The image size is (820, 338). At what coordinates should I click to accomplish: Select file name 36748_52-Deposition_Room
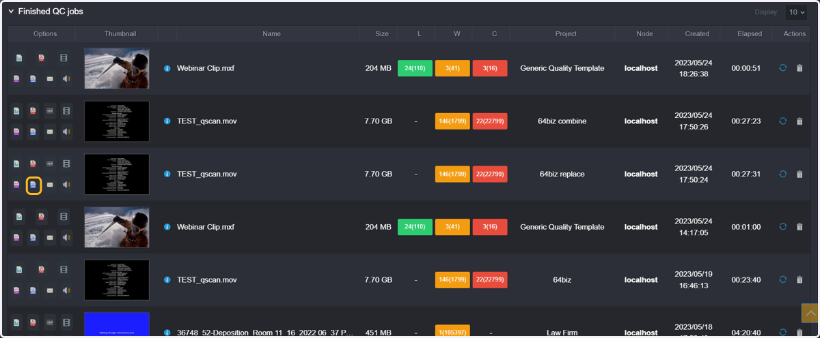265,333
